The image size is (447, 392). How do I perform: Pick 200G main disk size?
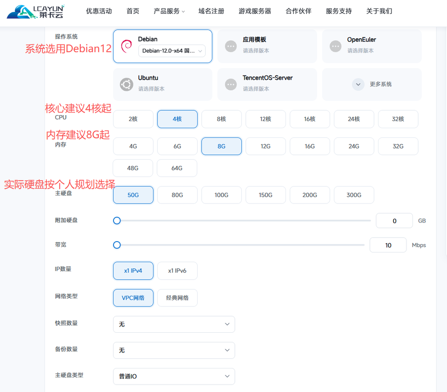pos(309,195)
